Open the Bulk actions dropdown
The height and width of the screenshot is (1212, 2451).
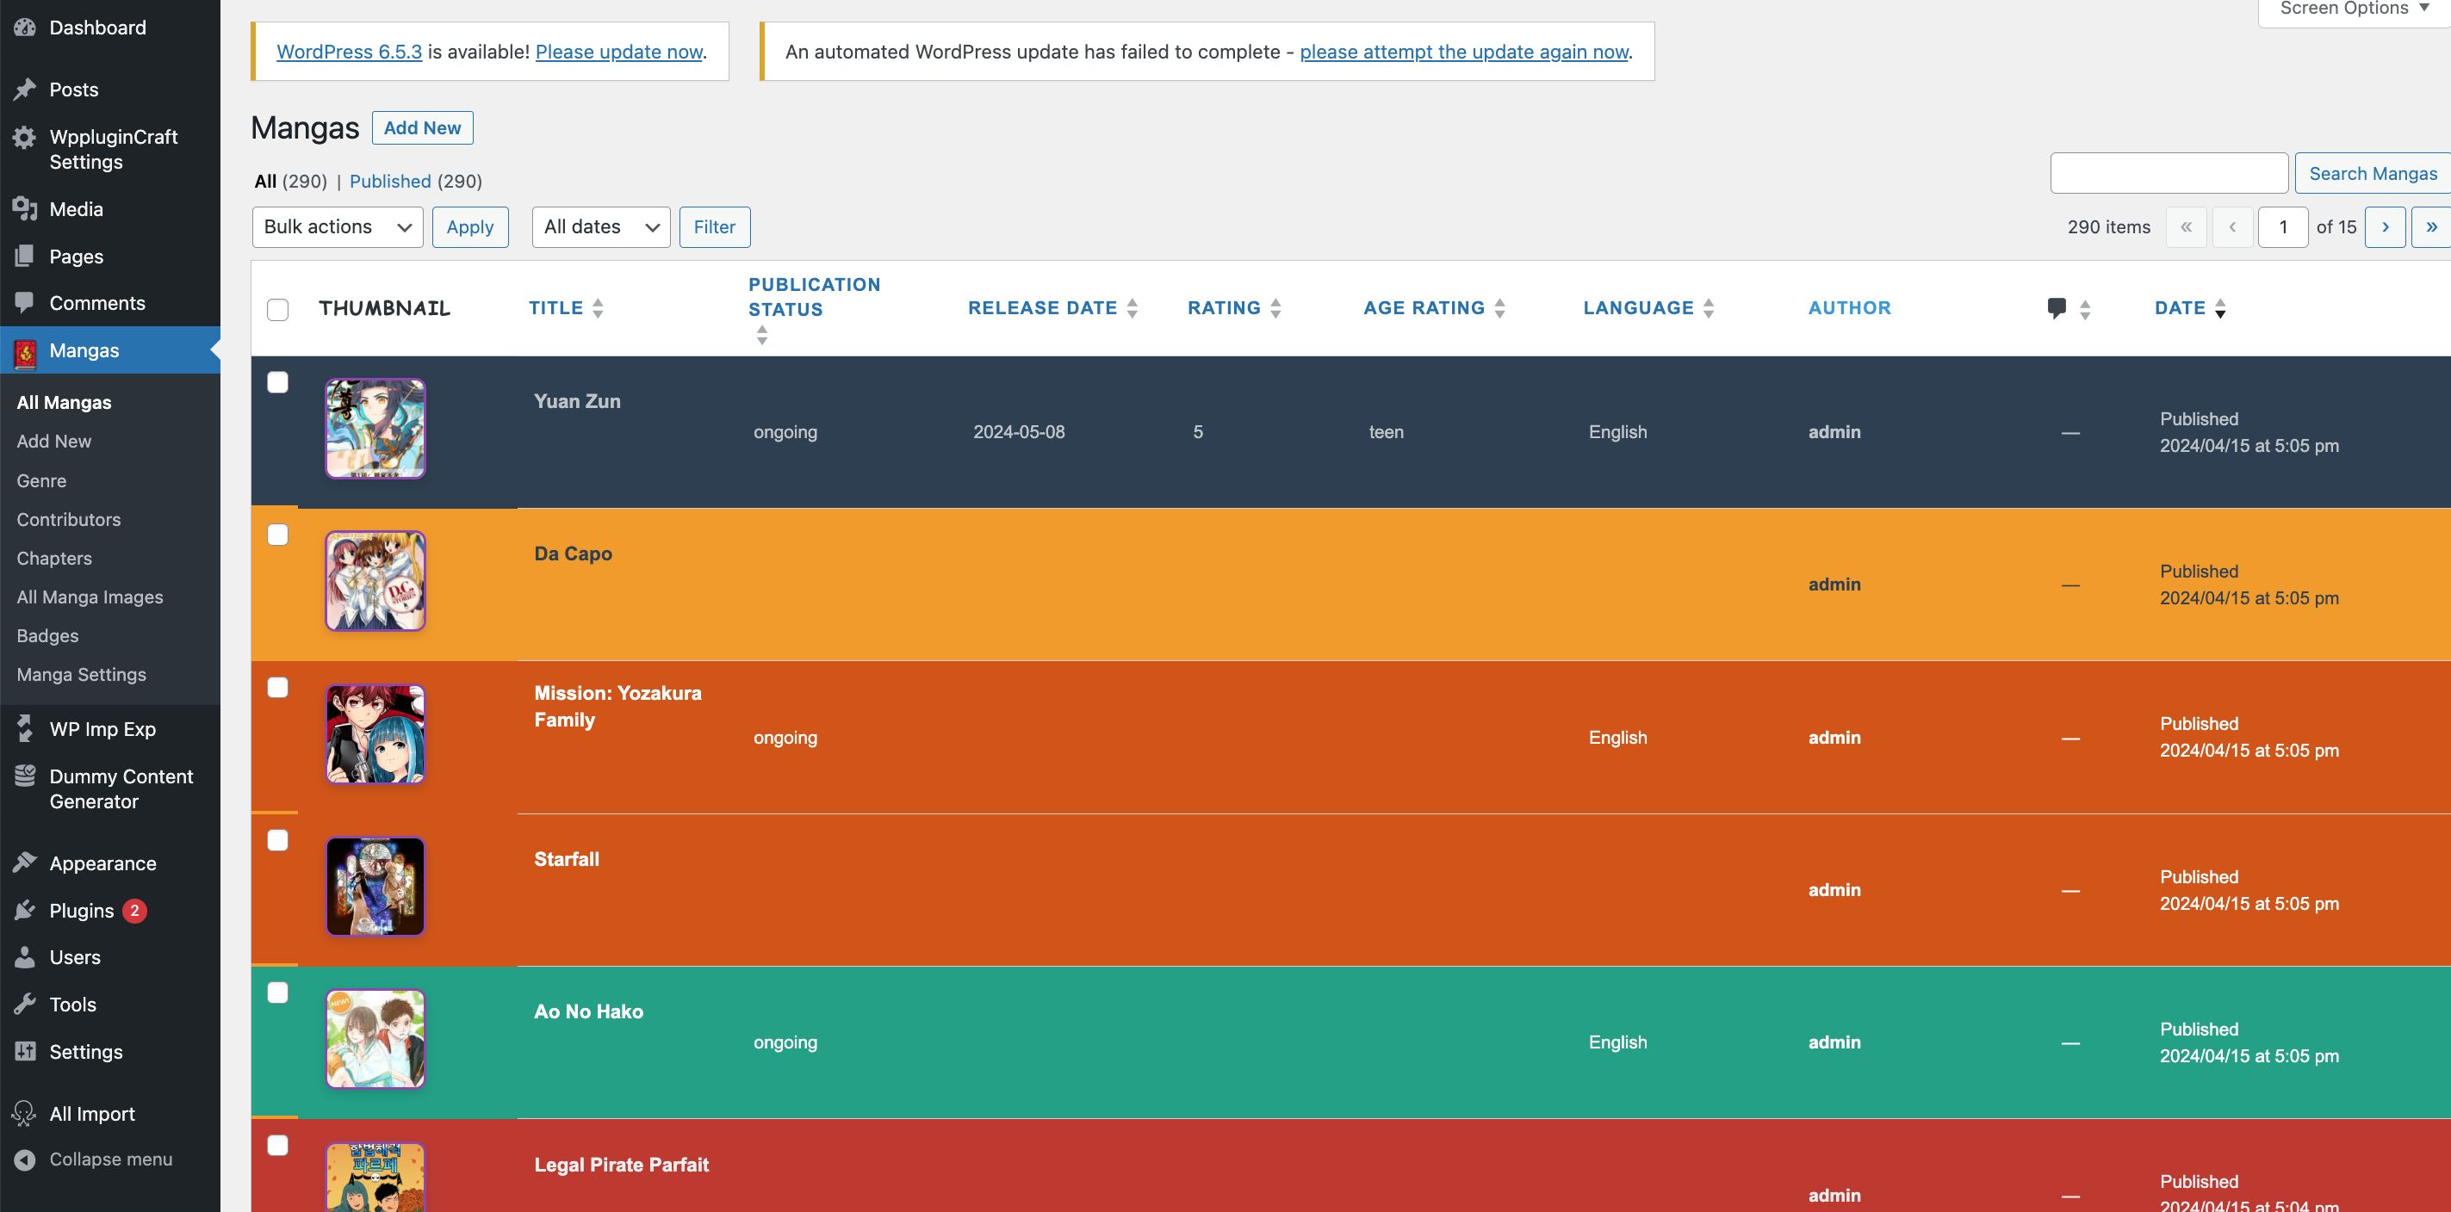[337, 227]
